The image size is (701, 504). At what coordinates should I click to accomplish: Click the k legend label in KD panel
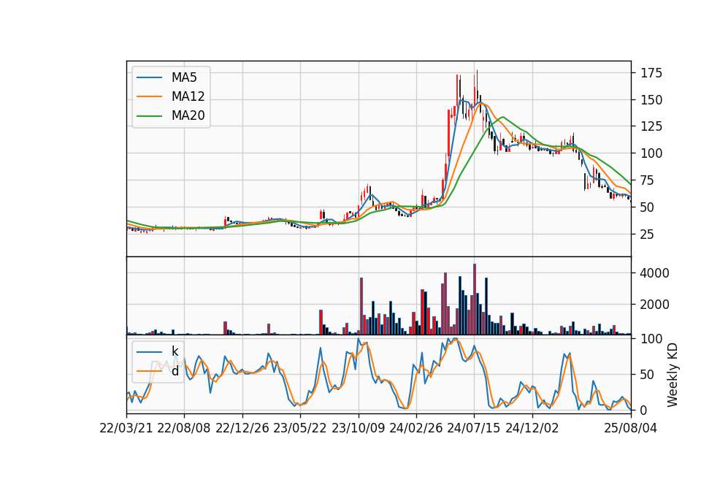(x=175, y=351)
